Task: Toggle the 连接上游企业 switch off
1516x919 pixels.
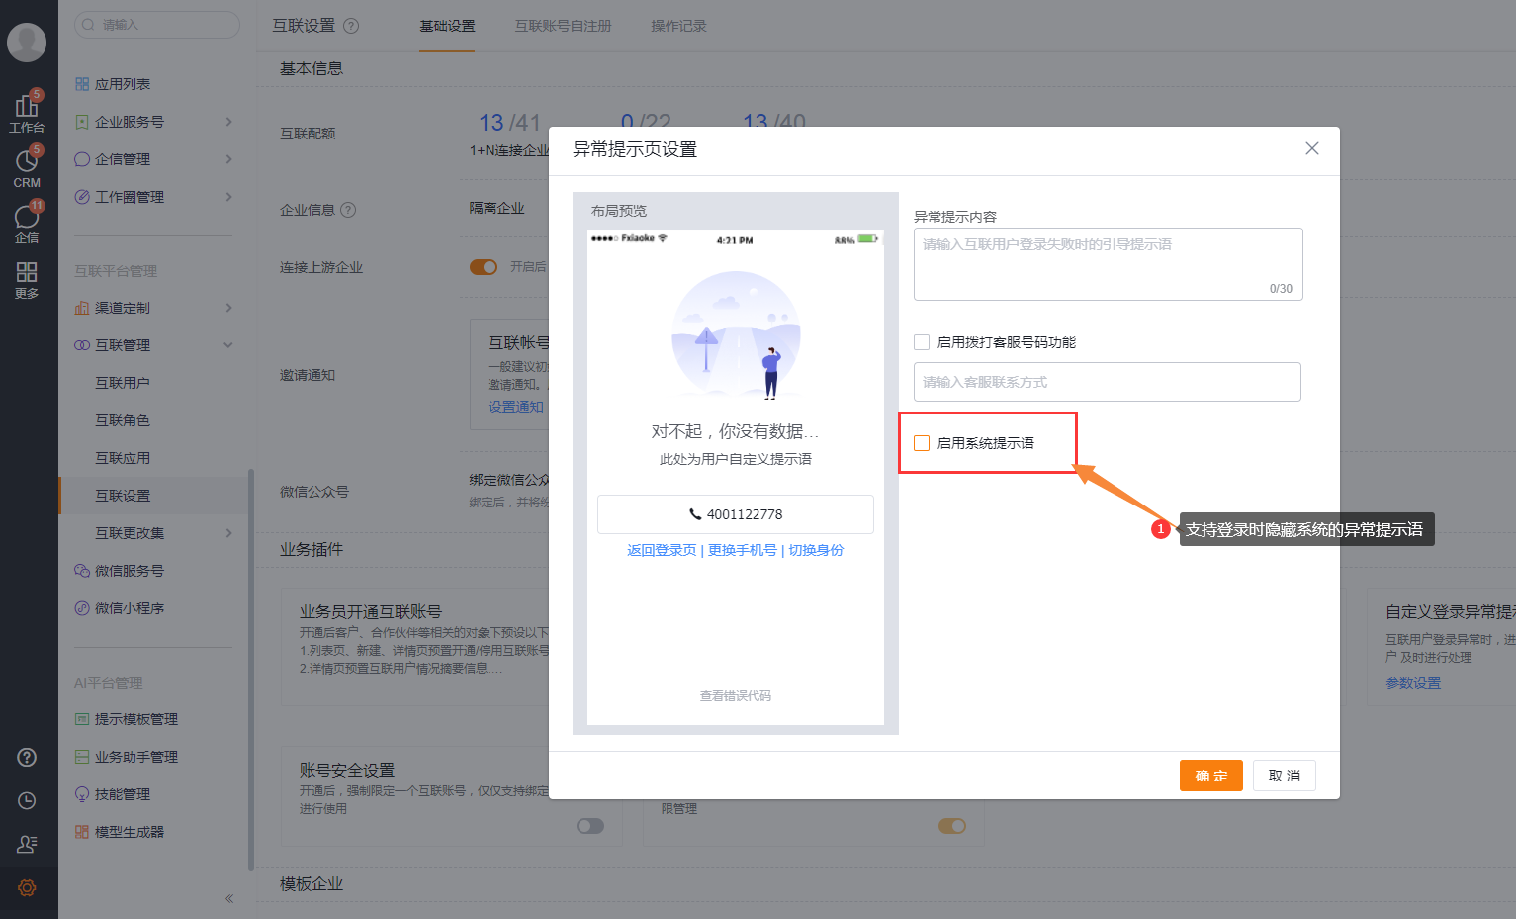Action: pos(484,266)
